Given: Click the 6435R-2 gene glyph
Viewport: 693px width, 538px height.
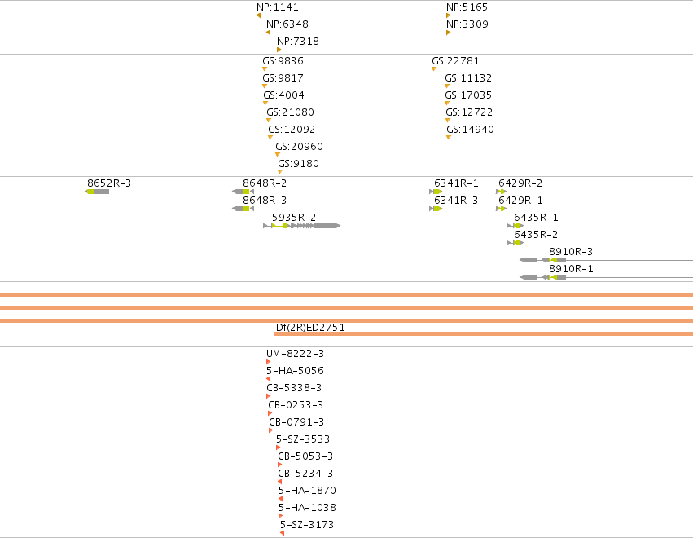Looking at the screenshot, I should coord(515,243).
